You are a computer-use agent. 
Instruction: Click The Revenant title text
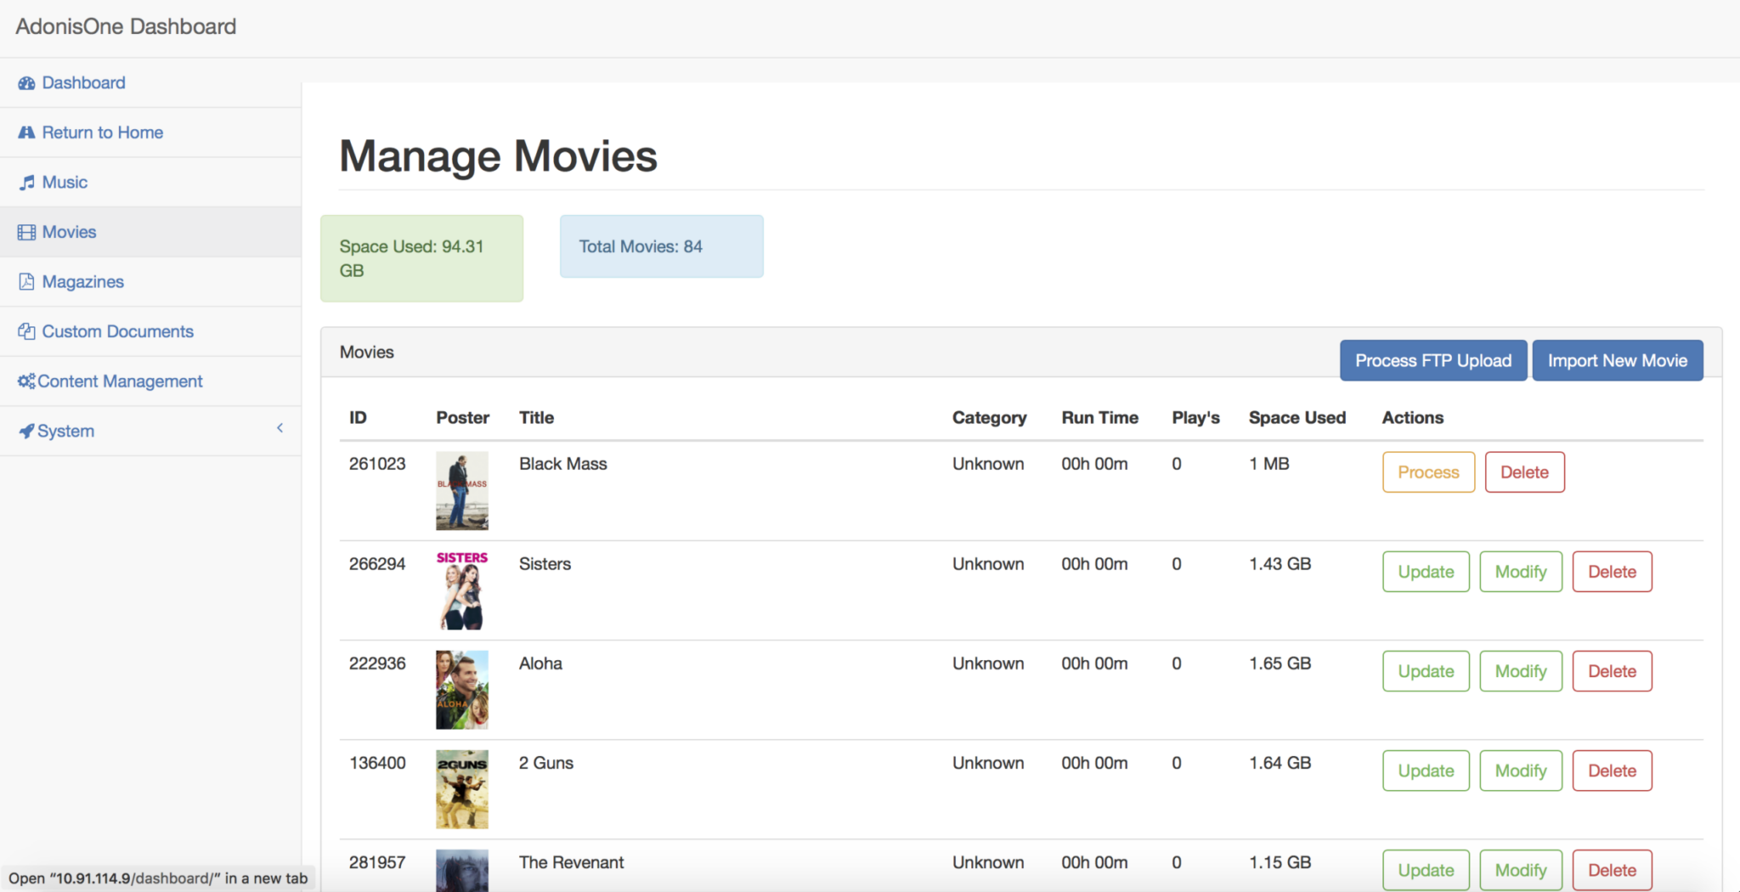click(571, 862)
